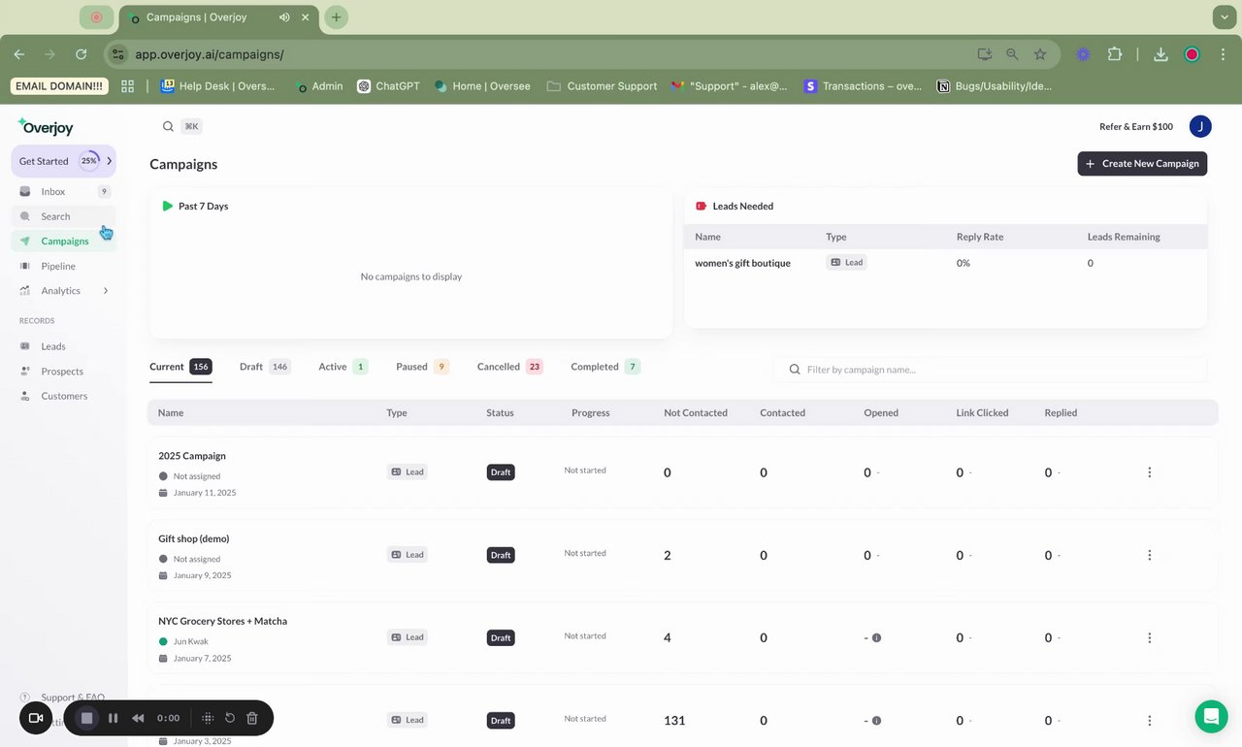Show Active campaigns tab
The image size is (1242, 747).
coord(343,367)
